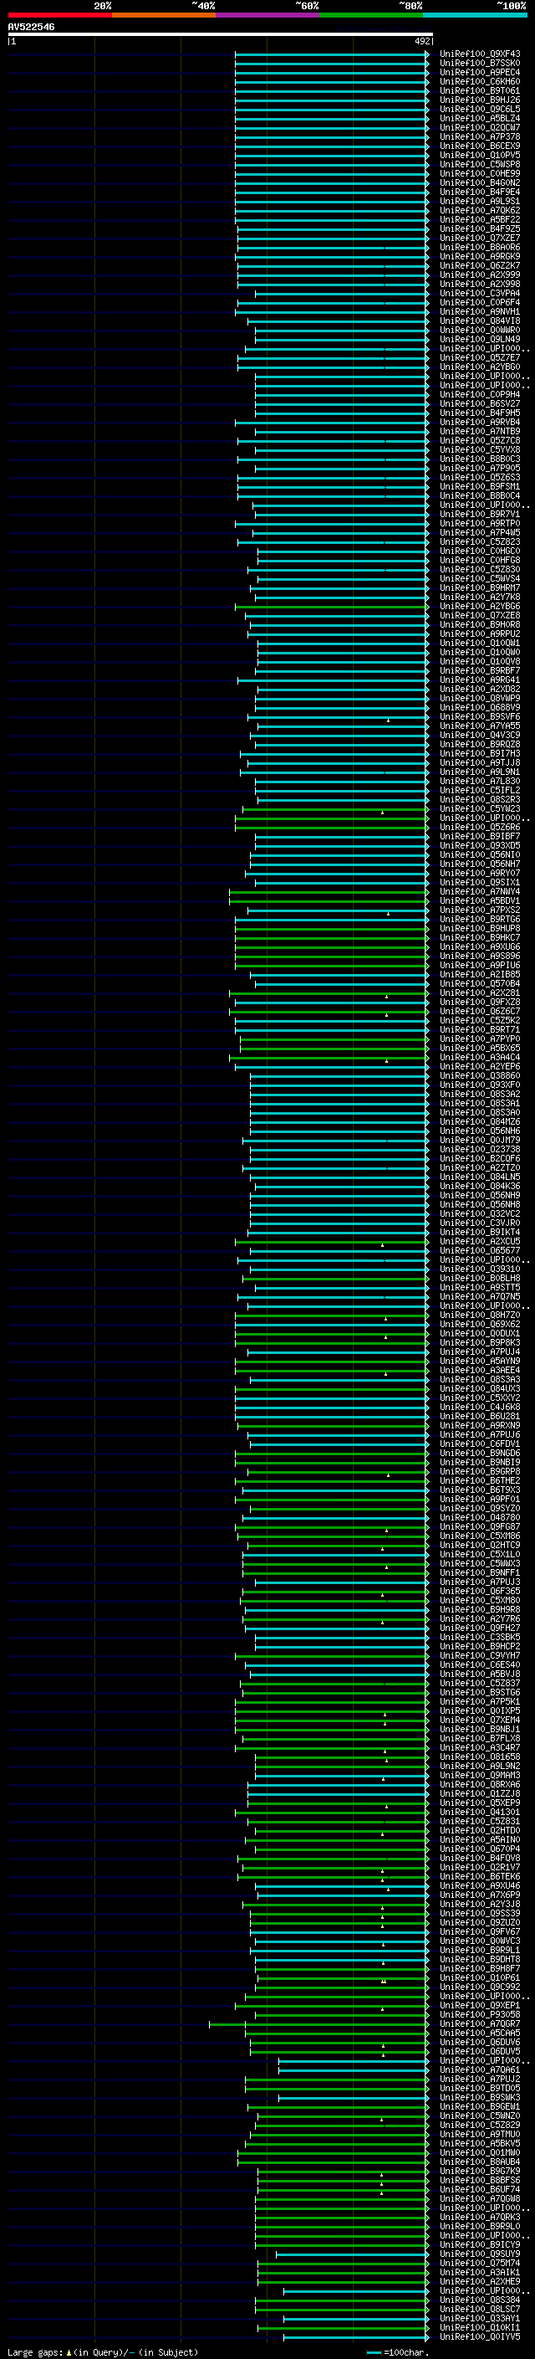Screen dimensions: 535x2359
Task: Click the green ~80% identity legend segment
Action: pyautogui.click(x=371, y=15)
